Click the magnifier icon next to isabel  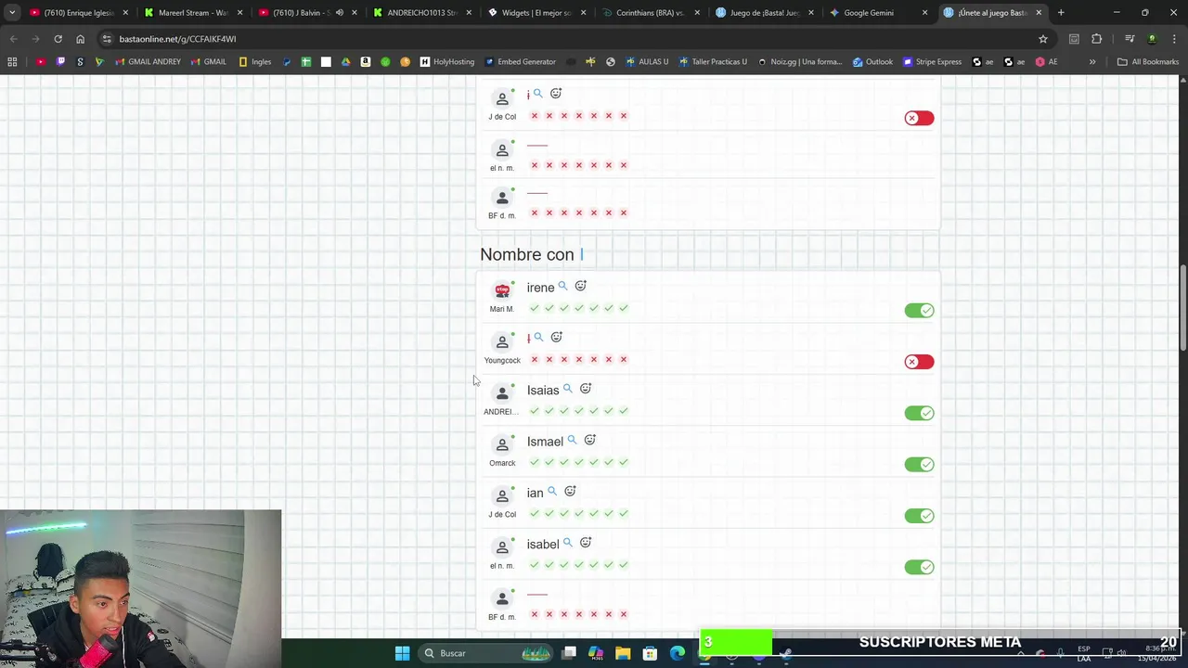click(x=567, y=543)
